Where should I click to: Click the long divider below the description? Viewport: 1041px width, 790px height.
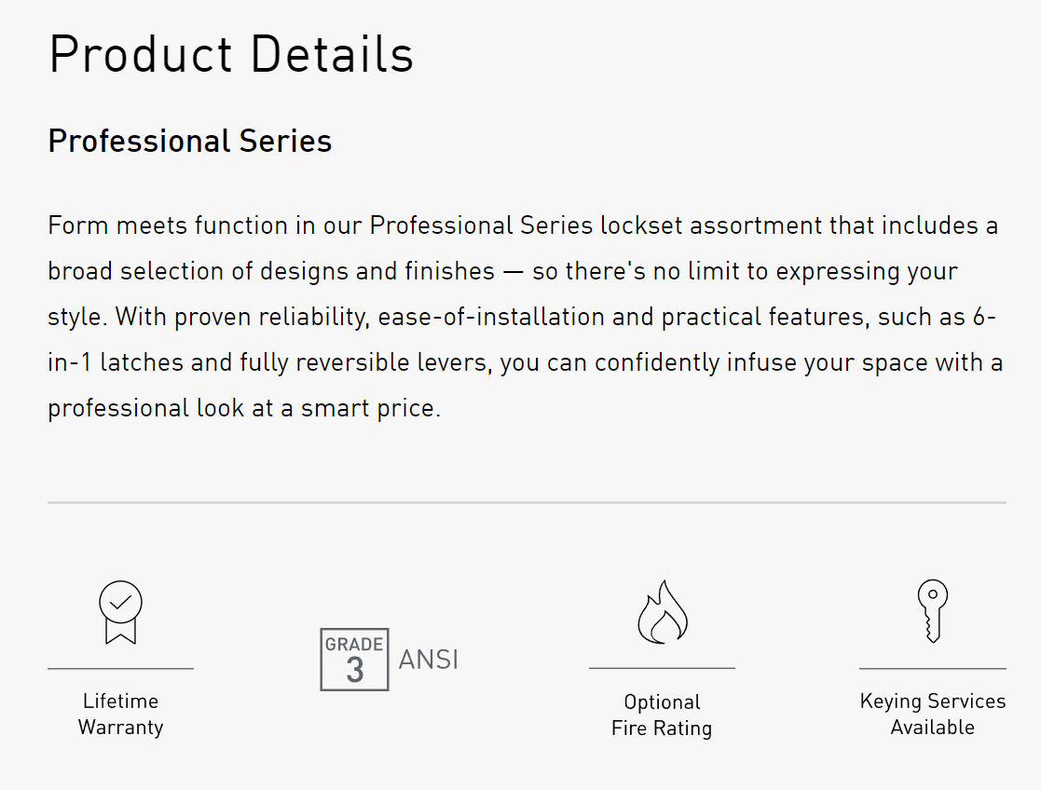pos(527,502)
